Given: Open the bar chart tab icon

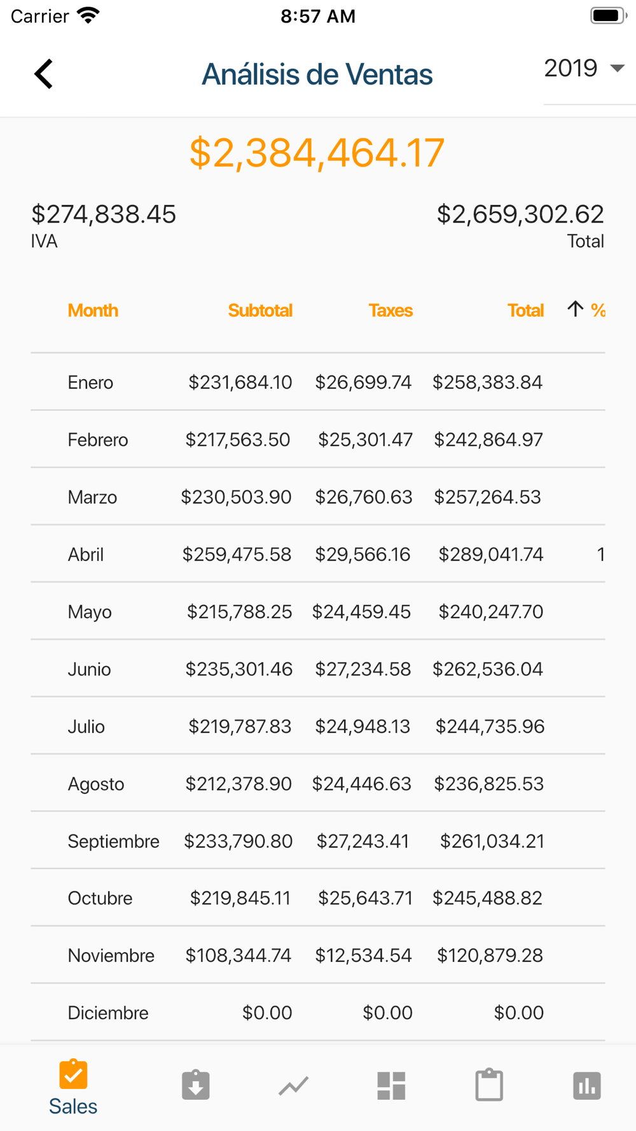Looking at the screenshot, I should pyautogui.click(x=586, y=1085).
